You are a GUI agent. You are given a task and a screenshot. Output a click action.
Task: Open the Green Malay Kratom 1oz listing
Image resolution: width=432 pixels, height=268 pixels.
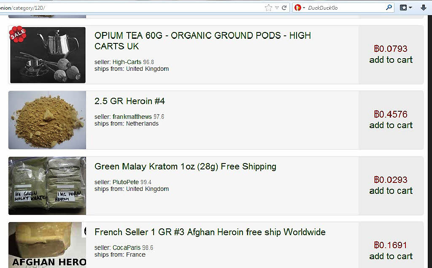[185, 166]
